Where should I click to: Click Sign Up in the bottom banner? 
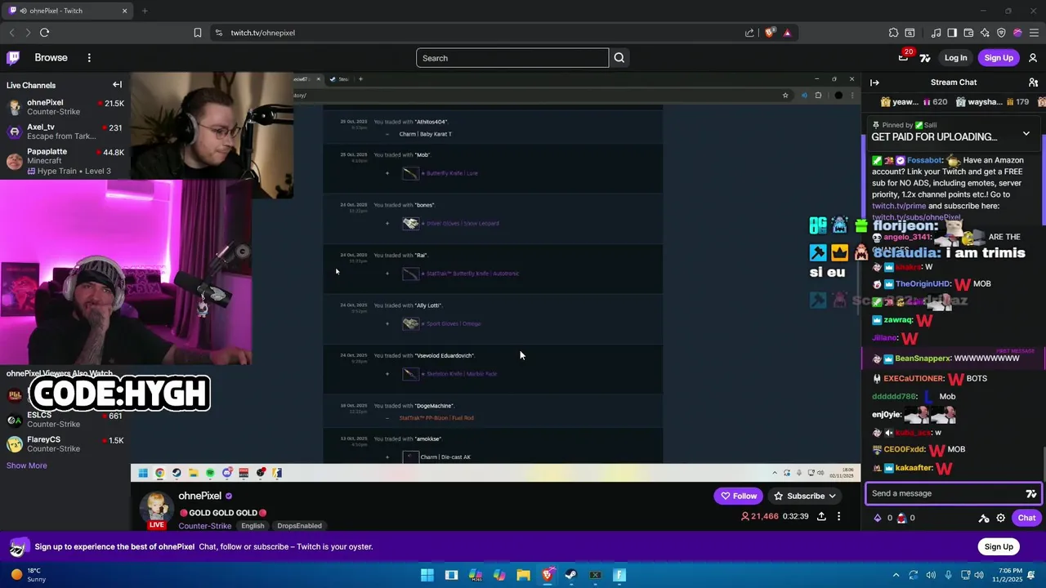coord(999,546)
